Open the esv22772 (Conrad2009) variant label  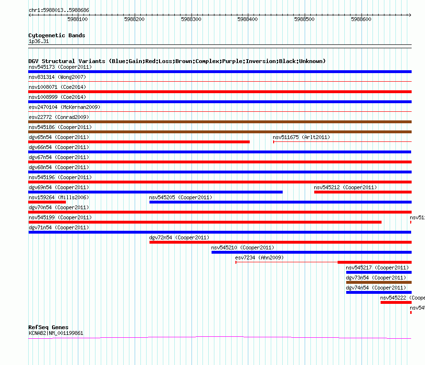click(59, 117)
